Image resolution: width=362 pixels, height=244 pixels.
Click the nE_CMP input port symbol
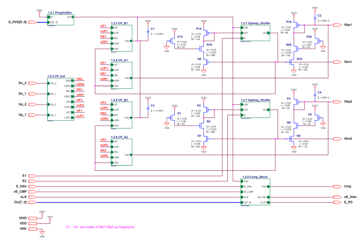(x=33, y=192)
